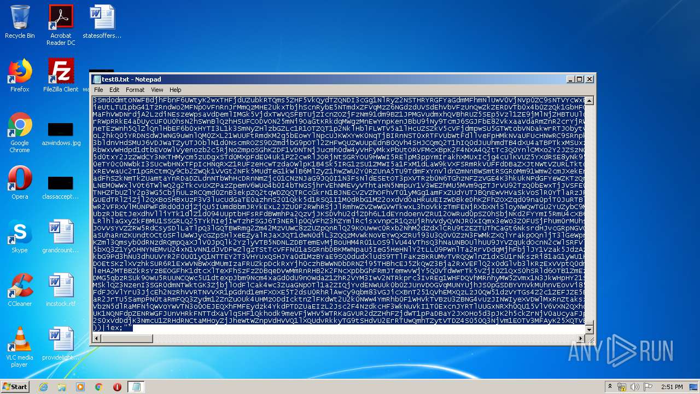Launch Acrobat Reader DC from desktop
The height and width of the screenshot is (394, 700).
[61, 25]
